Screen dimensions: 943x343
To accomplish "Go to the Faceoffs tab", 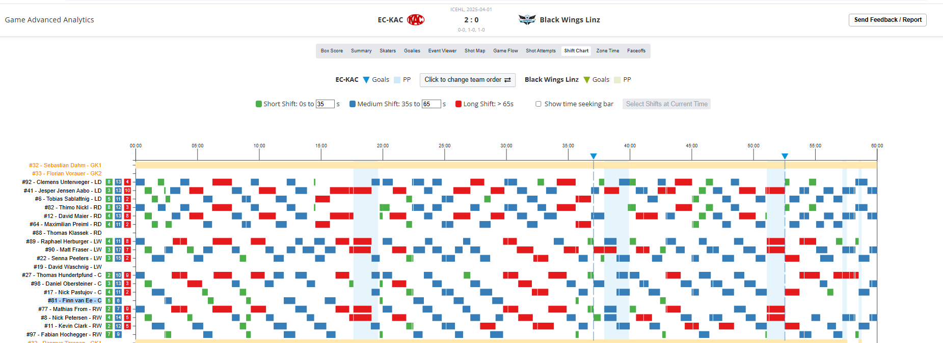I will [636, 51].
